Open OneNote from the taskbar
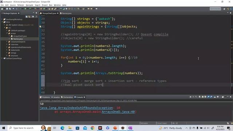This screenshot has width=233, height=131. click(x=130, y=128)
